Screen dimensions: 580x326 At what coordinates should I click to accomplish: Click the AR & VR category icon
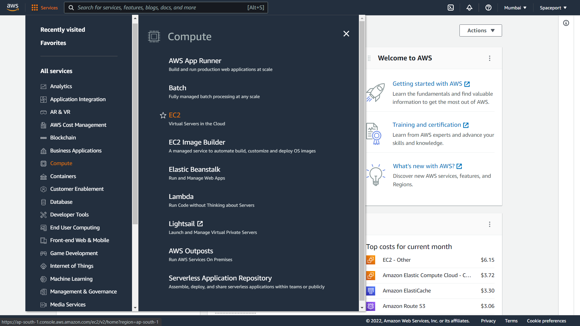coord(43,112)
